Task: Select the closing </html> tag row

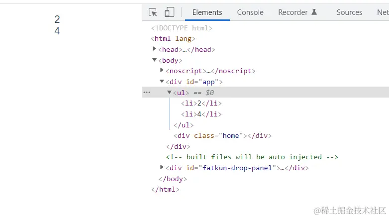Action: coord(165,190)
